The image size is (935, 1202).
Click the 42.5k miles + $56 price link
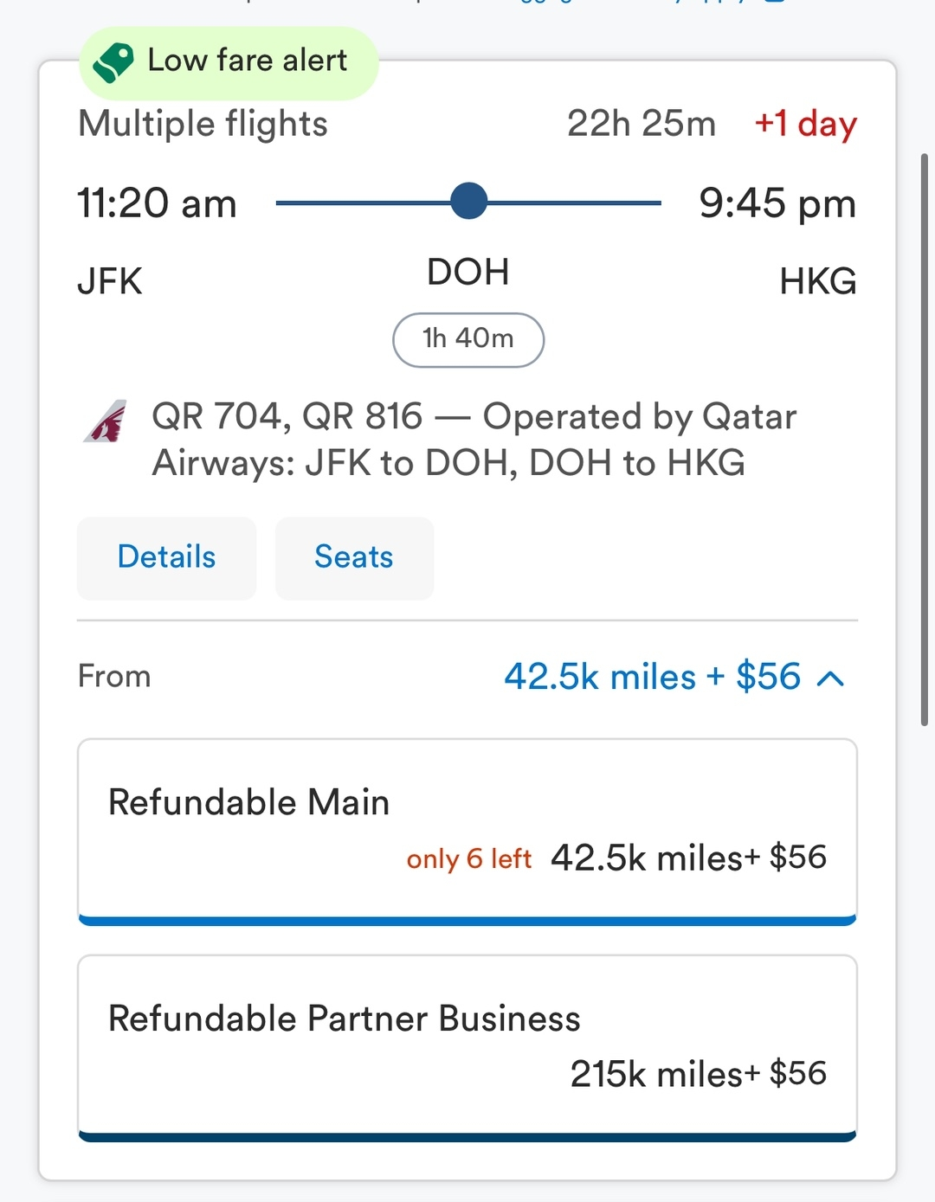point(653,677)
